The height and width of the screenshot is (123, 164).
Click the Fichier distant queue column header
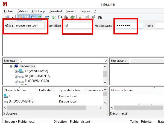pyautogui.click(x=93, y=121)
